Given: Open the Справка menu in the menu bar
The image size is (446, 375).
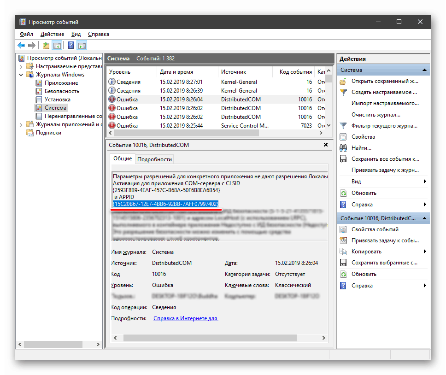Looking at the screenshot, I should pyautogui.click(x=99, y=34).
